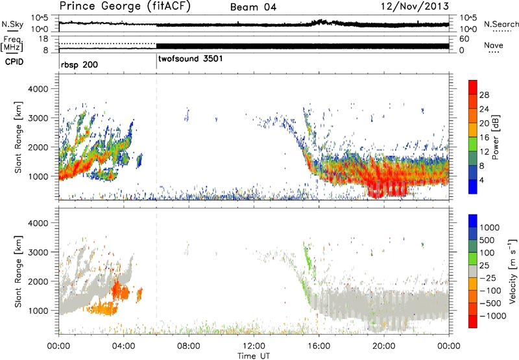Click the '28' label on the Power colorbar
The width and height of the screenshot is (519, 360).
click(484, 95)
